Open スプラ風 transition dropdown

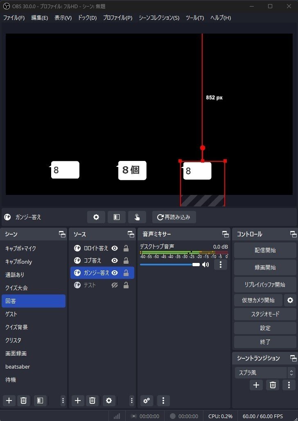(265, 373)
